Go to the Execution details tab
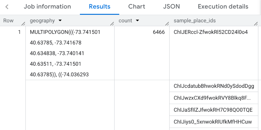The width and height of the screenshot is (261, 130). tap(223, 6)
